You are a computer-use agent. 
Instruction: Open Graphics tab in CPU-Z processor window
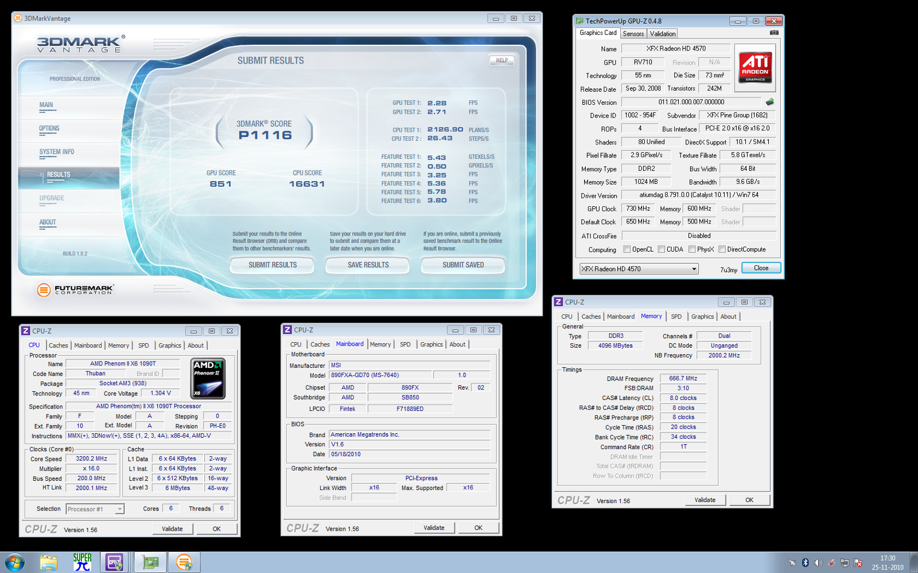pyautogui.click(x=170, y=346)
